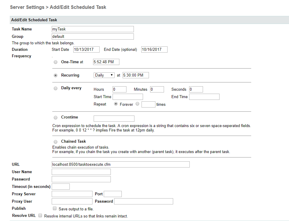Enable the Resolve internal URLs checkbox
Viewport: 289px width, 221px height.
pyautogui.click(x=40, y=216)
